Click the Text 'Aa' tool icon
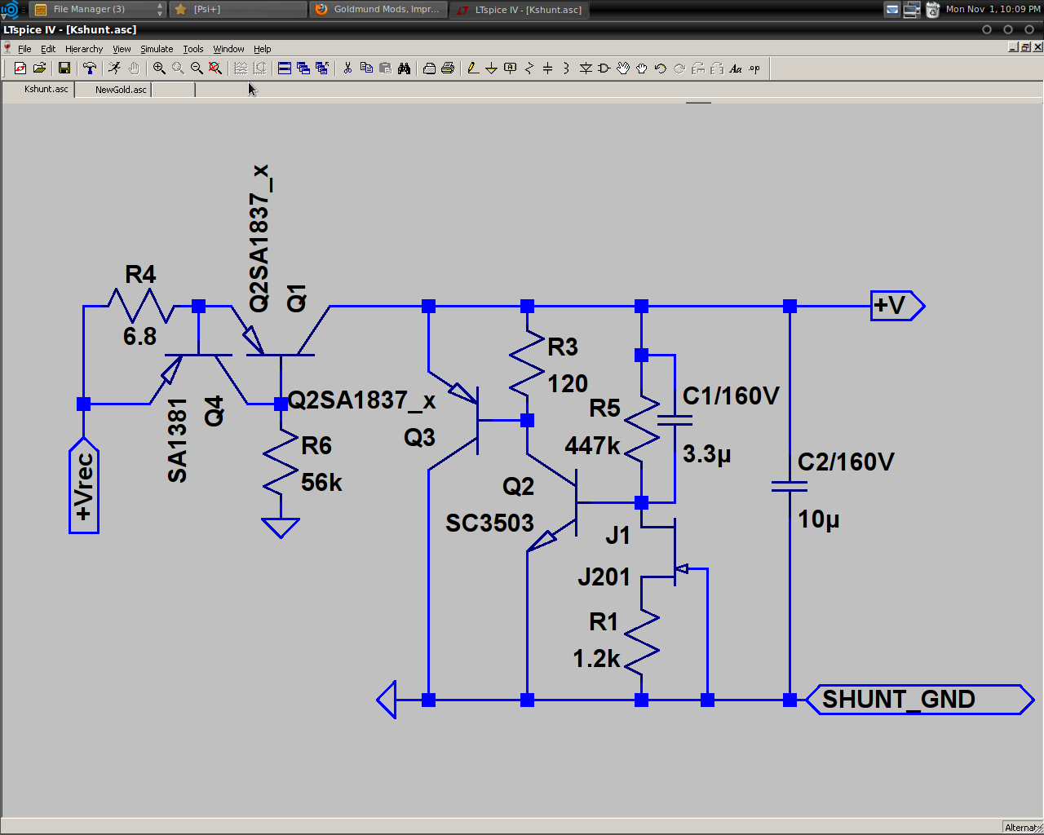This screenshot has height=835, width=1044. click(736, 68)
